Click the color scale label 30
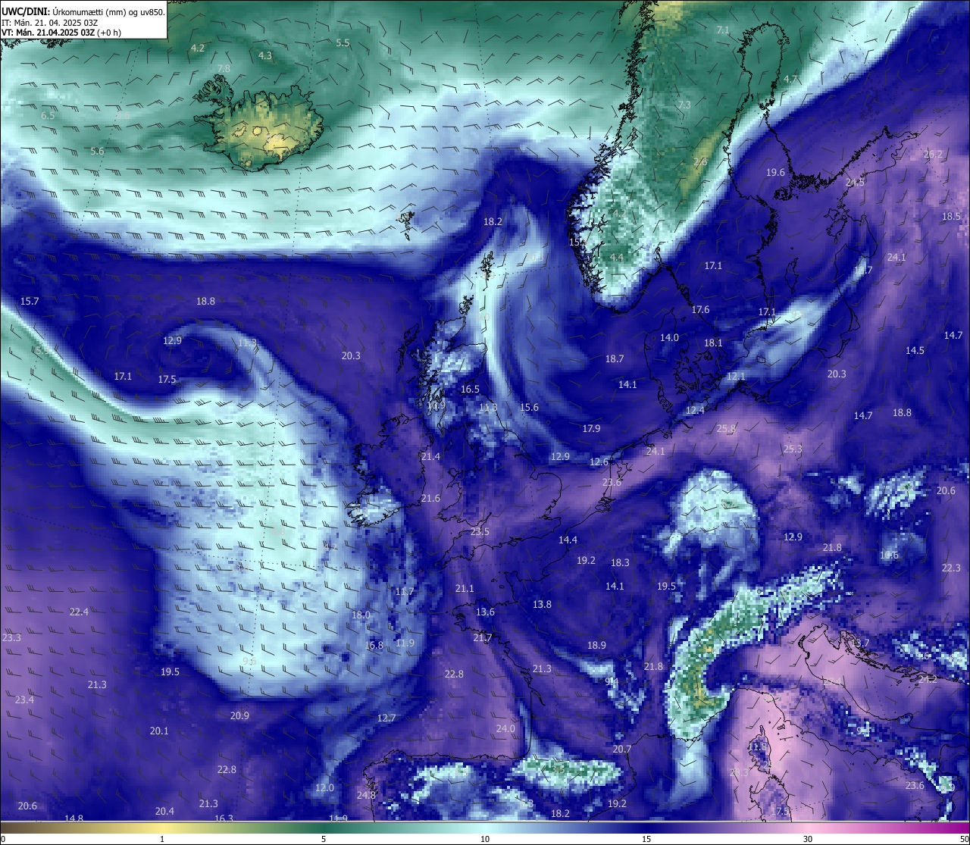Viewport: 970px width, 845px height. (808, 839)
